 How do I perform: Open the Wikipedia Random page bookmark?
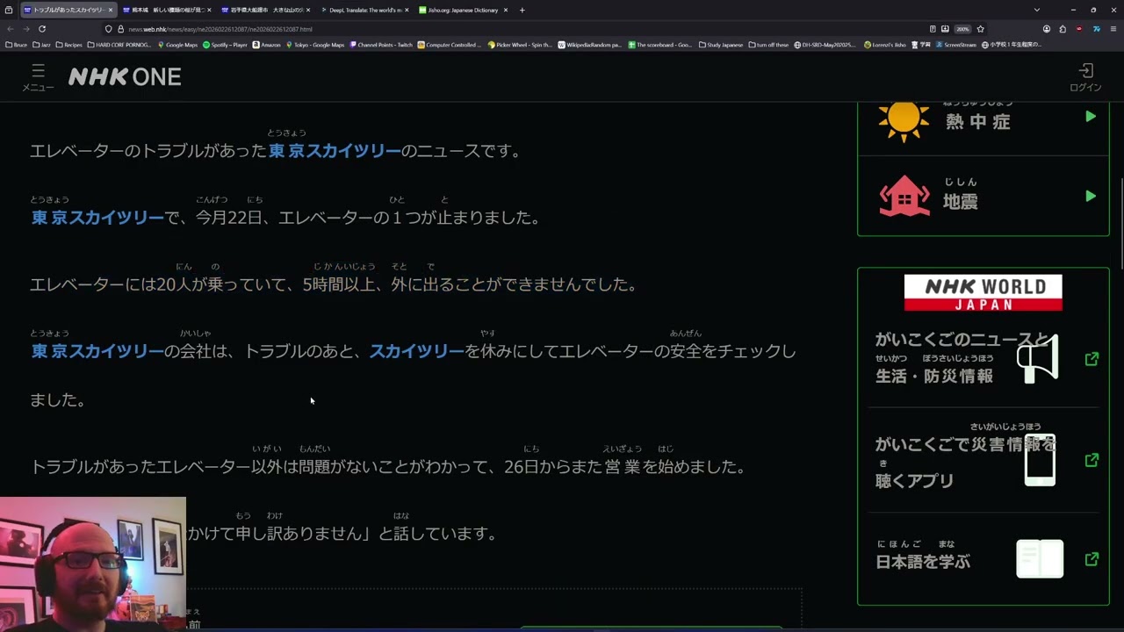point(590,45)
